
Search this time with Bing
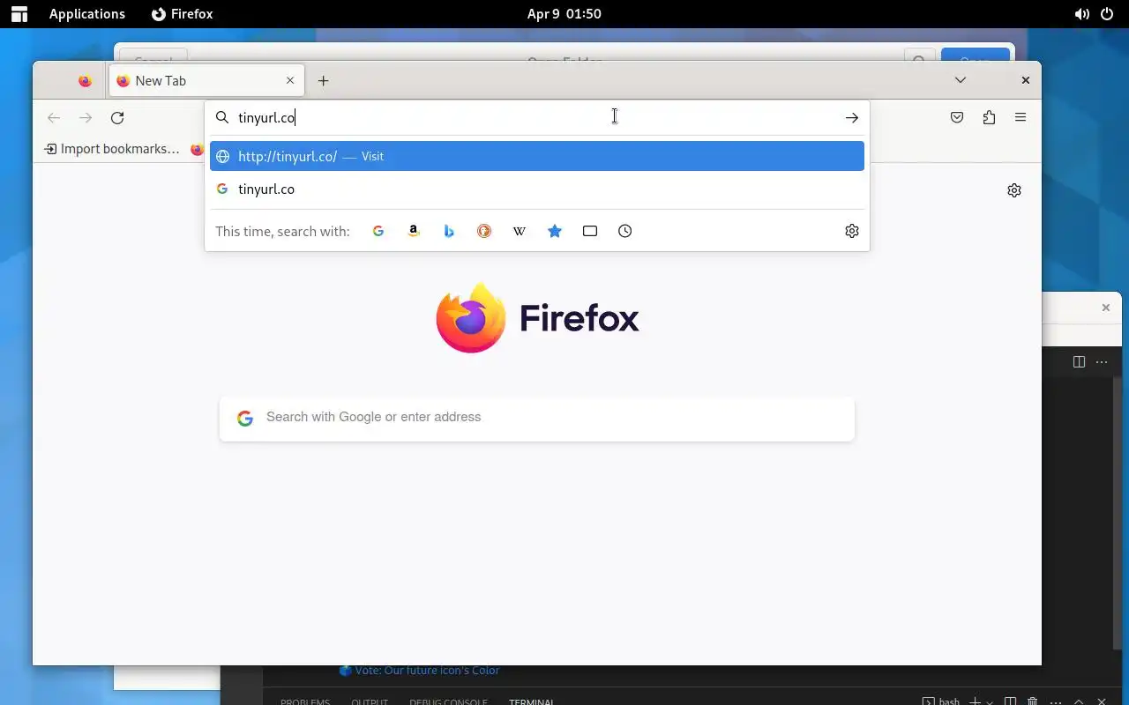click(x=449, y=231)
